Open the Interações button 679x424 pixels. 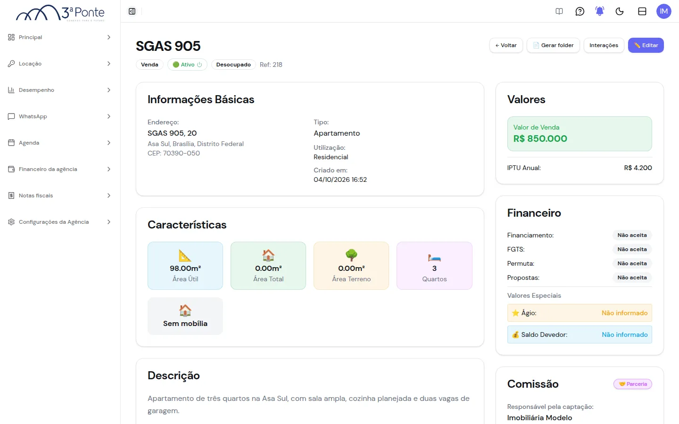pyautogui.click(x=604, y=45)
